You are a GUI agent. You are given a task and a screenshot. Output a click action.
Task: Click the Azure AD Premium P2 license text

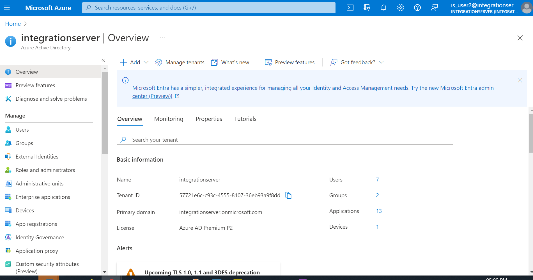[206, 228]
